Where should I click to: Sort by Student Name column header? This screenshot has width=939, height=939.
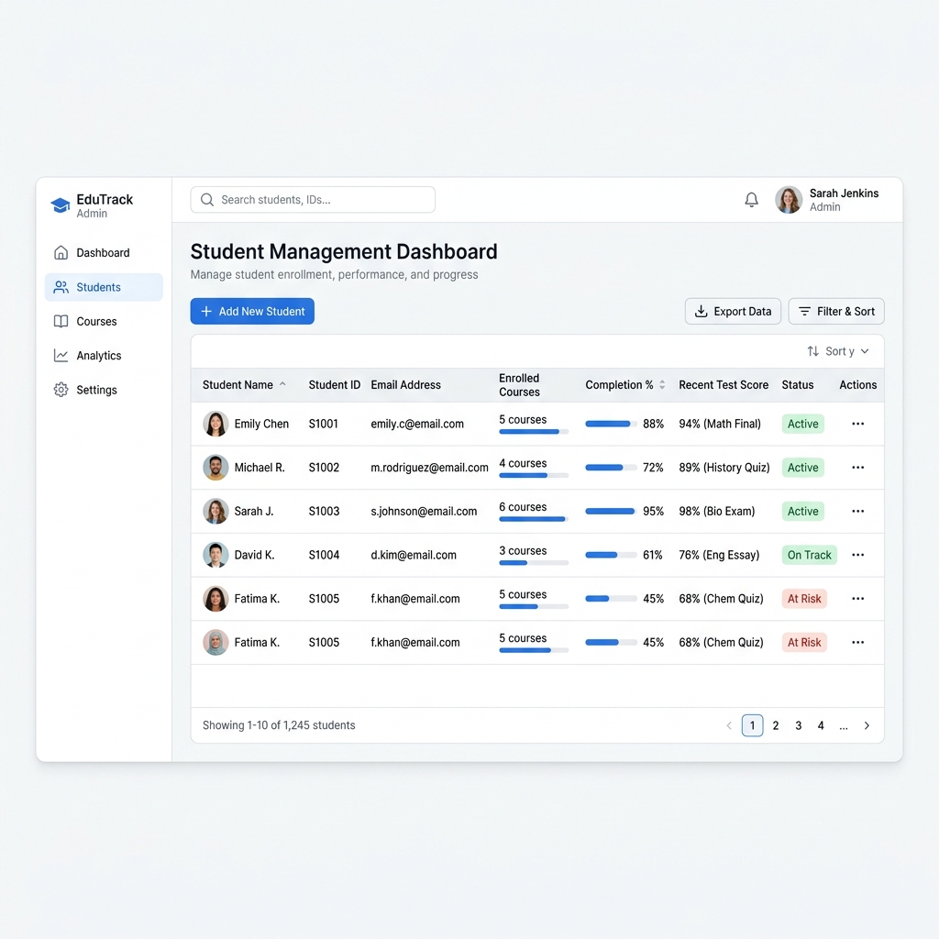point(244,385)
